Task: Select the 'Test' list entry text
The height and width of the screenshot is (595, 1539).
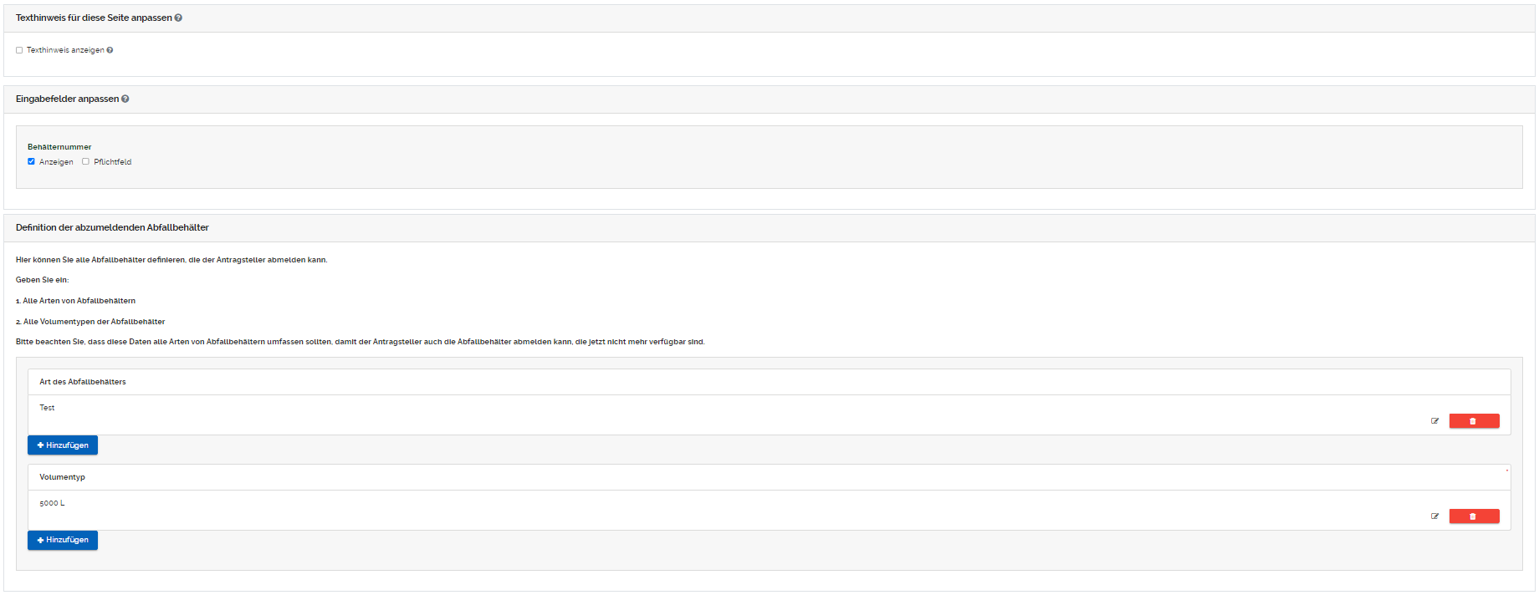Action: tap(47, 408)
